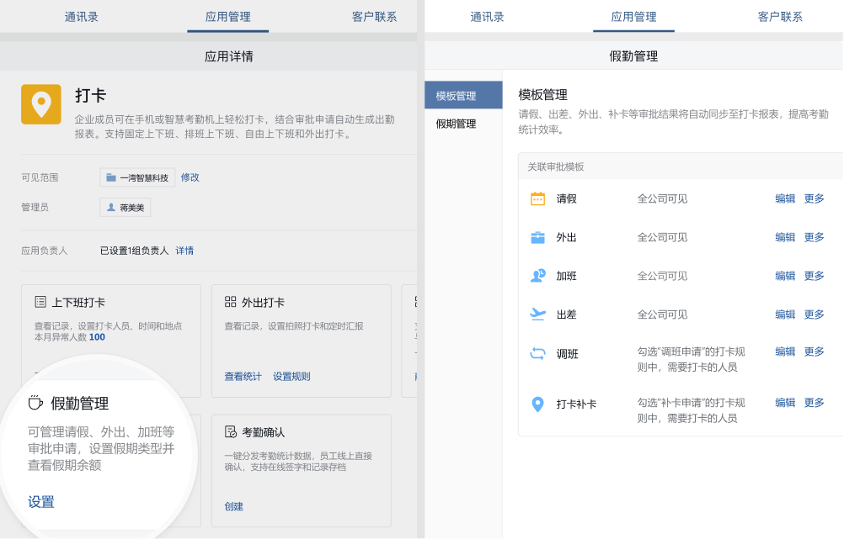Show 更多 options for 调班

(x=815, y=351)
